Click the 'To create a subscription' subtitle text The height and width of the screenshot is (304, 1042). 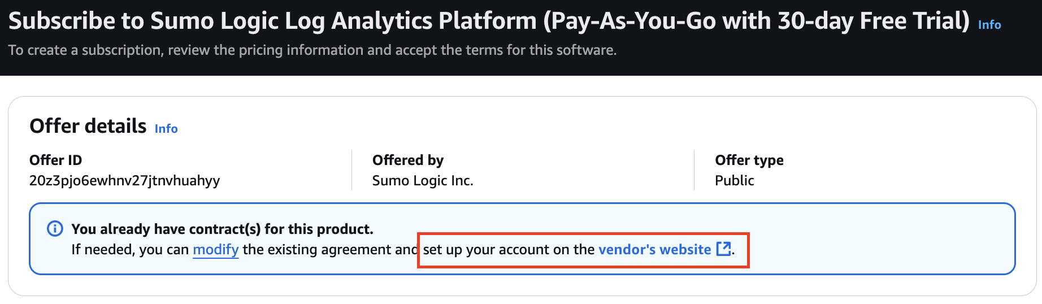pyautogui.click(x=312, y=50)
